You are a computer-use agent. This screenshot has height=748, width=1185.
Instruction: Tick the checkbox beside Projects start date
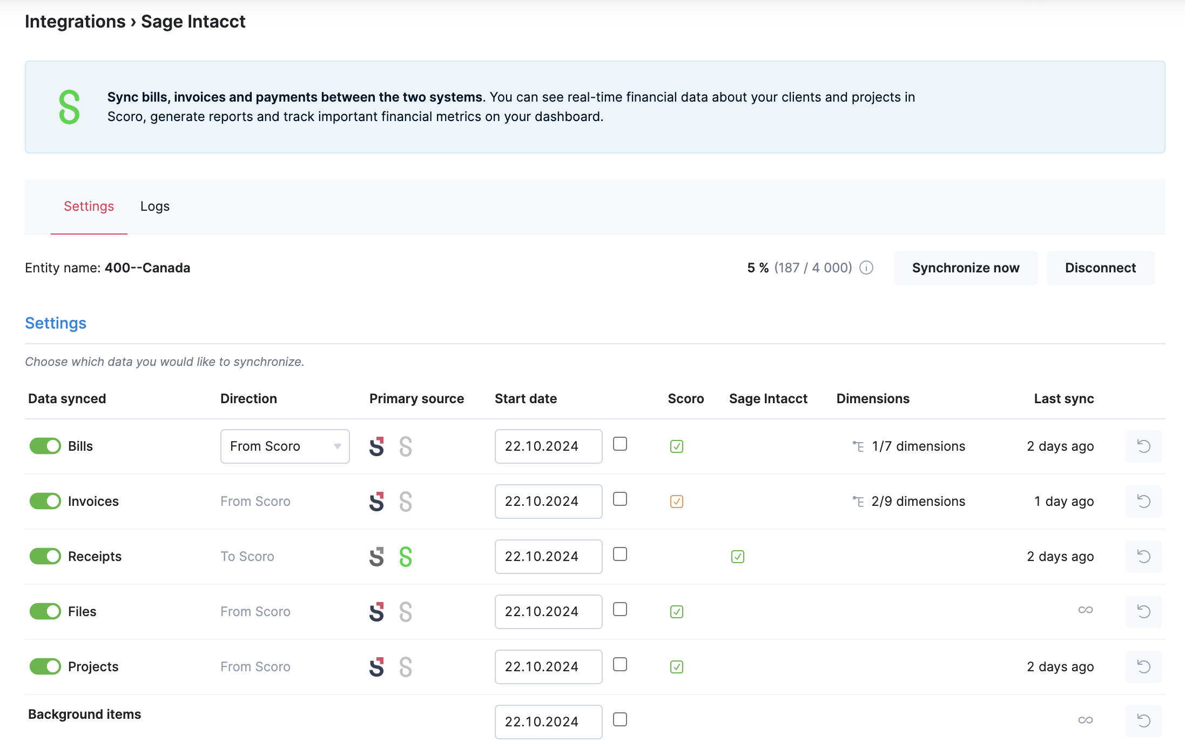pos(620,665)
